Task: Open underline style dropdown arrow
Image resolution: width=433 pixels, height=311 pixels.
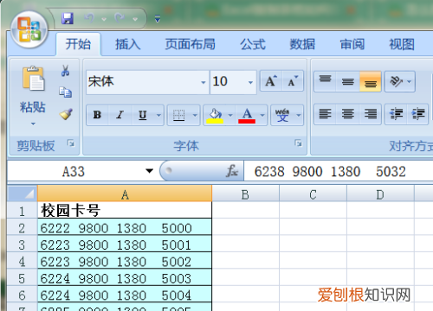Action: click(x=158, y=115)
